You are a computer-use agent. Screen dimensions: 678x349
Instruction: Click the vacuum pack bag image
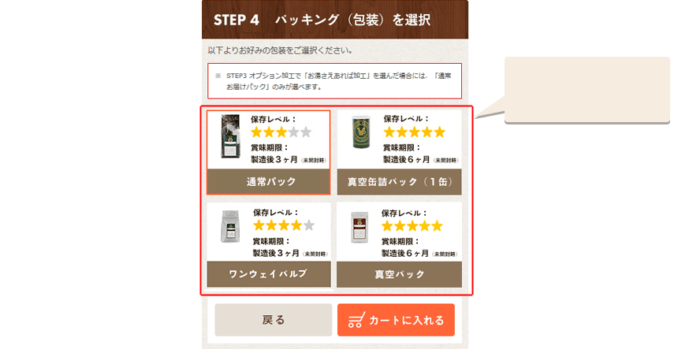point(359,228)
